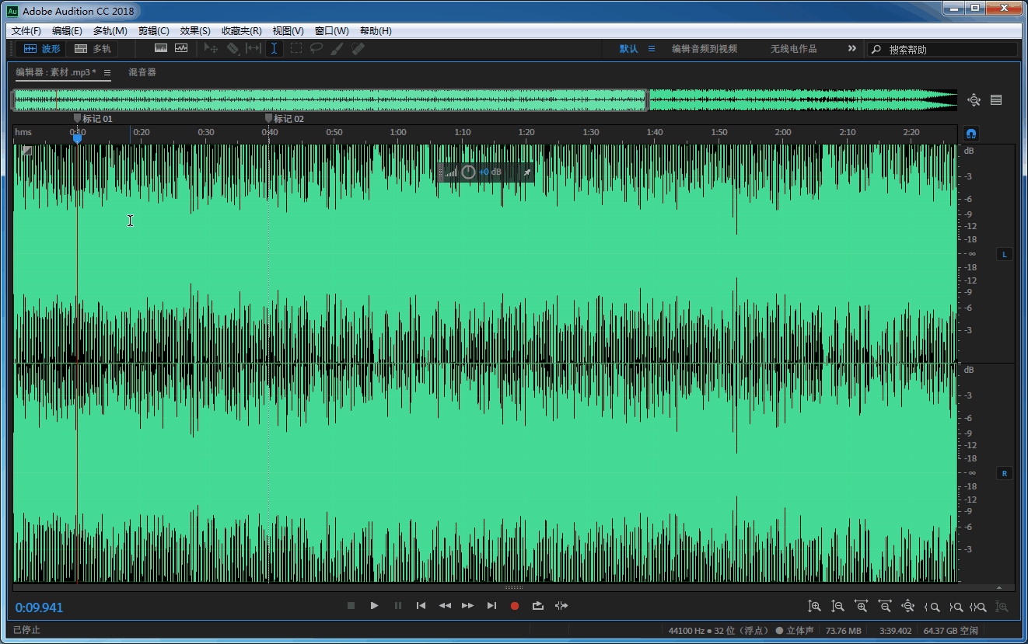Show the spectral pitch display
Screen dimensions: 1028x644
pos(181,48)
